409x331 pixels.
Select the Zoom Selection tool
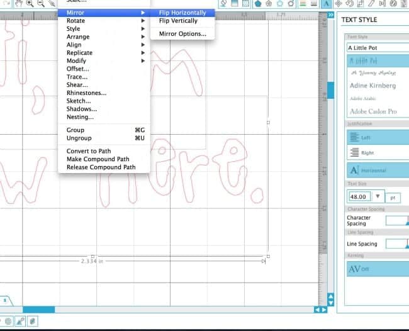pyautogui.click(x=52, y=3)
